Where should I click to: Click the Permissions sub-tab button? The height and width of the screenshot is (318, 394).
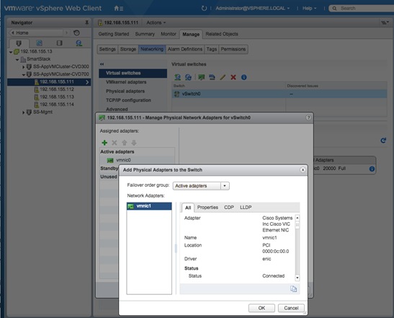coord(233,49)
